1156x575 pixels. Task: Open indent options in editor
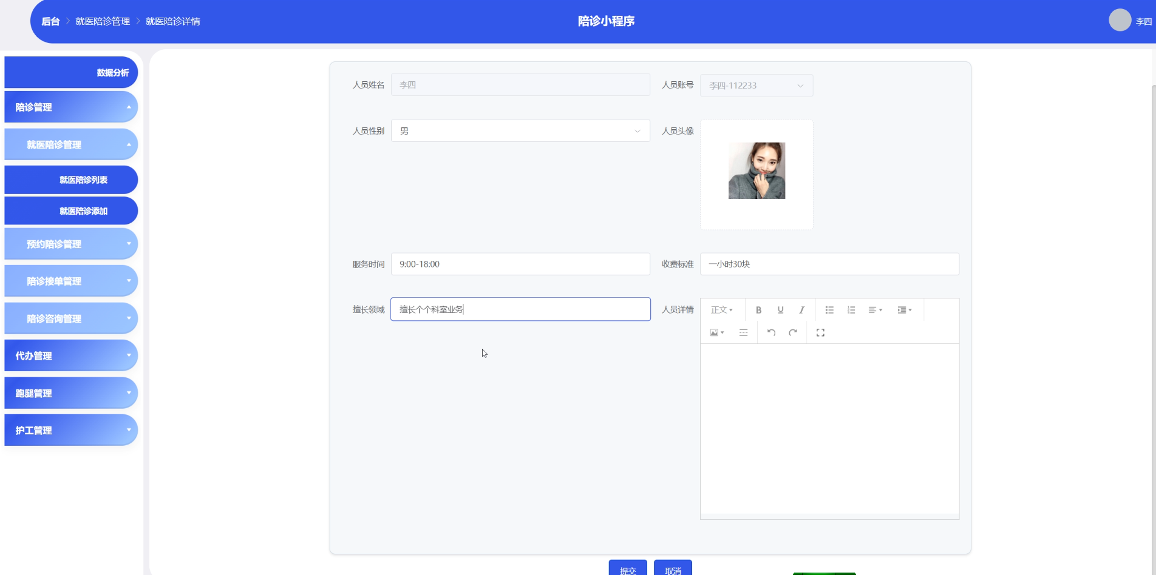click(905, 310)
